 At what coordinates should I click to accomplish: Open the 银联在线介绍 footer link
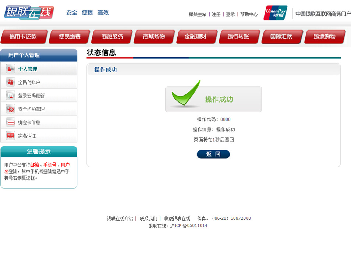pos(120,218)
